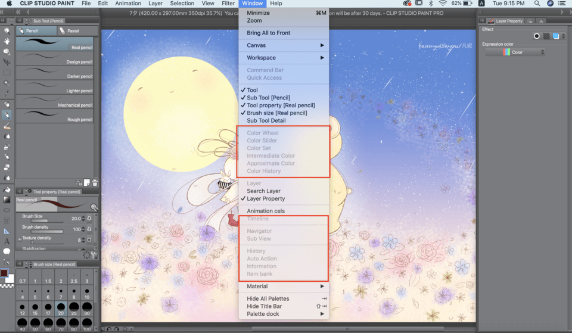Click the main drawing color swatch
Screen dimensions: 572x333
pyautogui.click(x=4, y=273)
